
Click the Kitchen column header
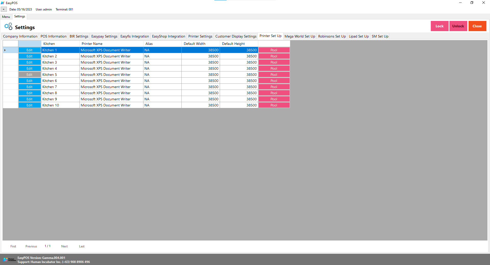(x=60, y=44)
